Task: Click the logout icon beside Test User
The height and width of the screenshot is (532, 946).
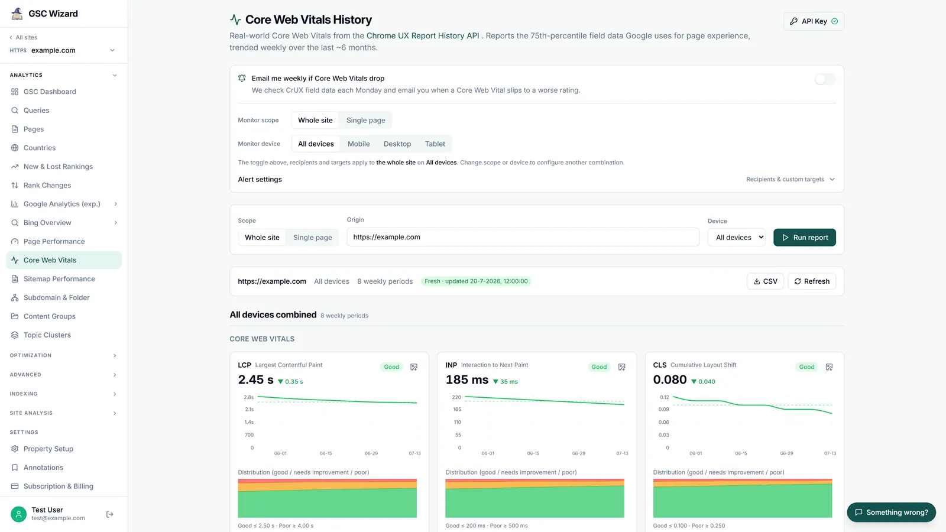Action: (x=109, y=514)
